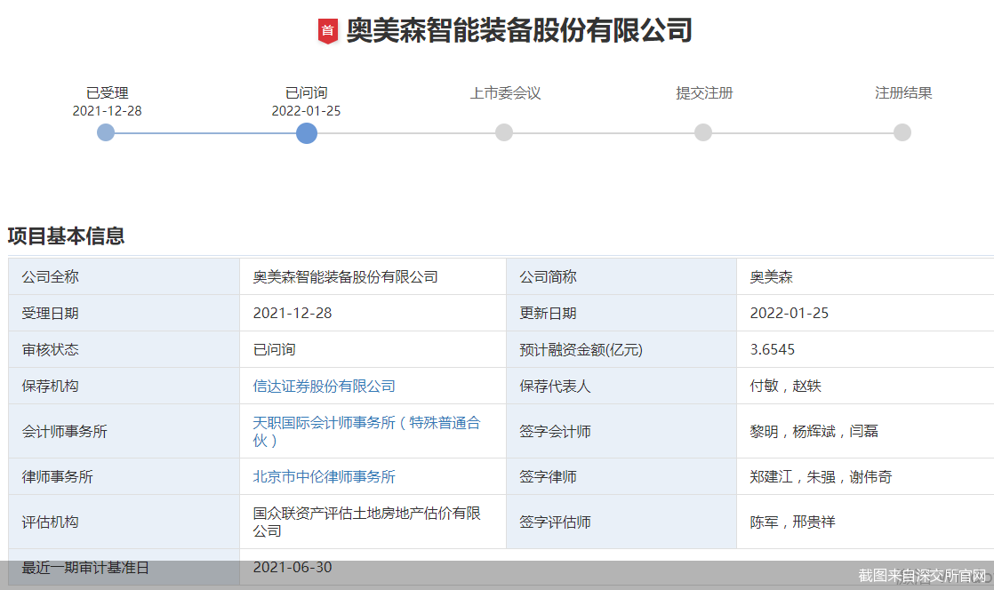Select the highlighted 已问询 step circle

[307, 132]
